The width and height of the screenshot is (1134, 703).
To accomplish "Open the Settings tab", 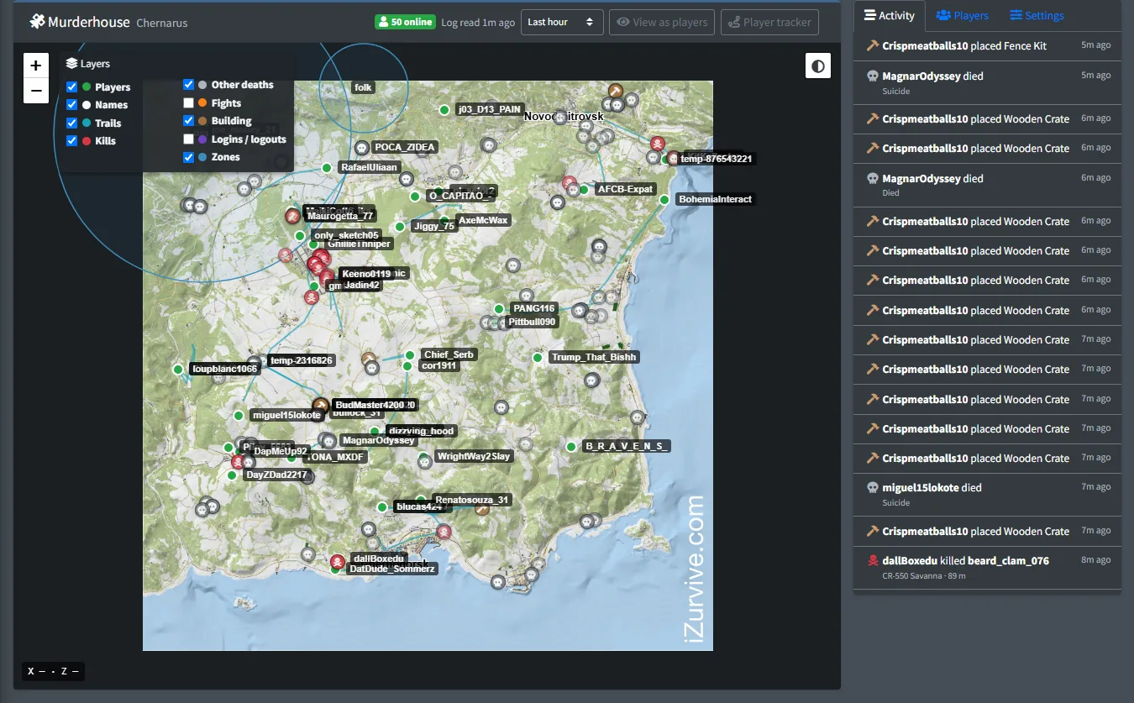I will pos(1037,16).
